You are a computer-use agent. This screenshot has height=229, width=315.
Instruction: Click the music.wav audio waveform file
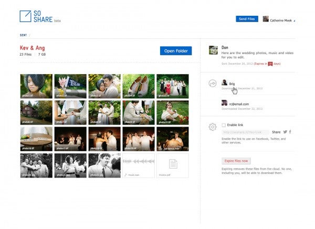tap(139, 165)
